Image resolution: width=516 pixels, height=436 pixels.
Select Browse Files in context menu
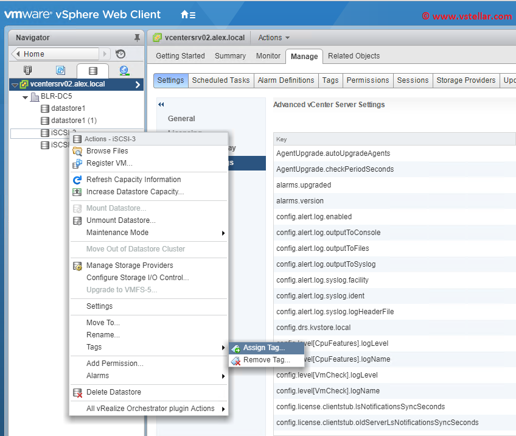(x=107, y=151)
